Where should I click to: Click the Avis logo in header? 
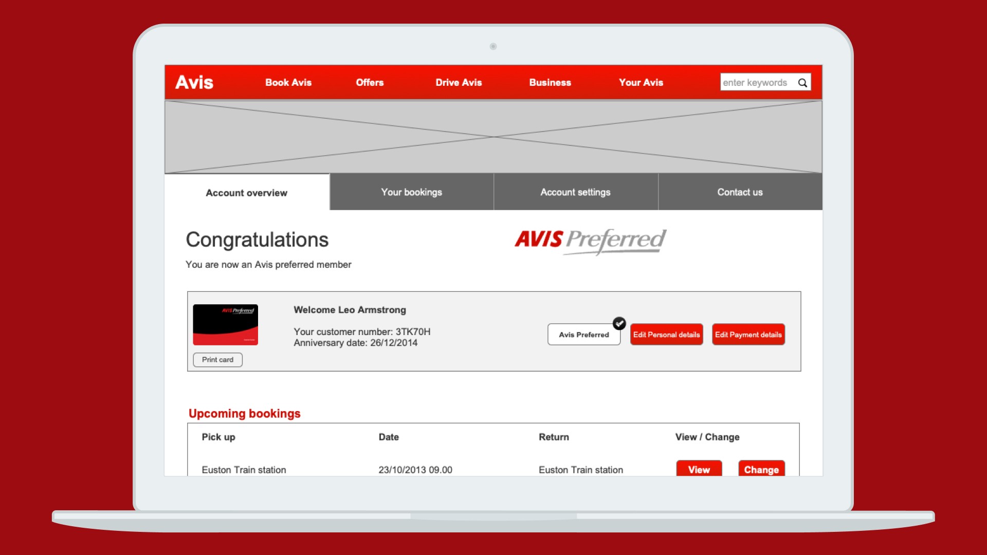click(x=194, y=82)
